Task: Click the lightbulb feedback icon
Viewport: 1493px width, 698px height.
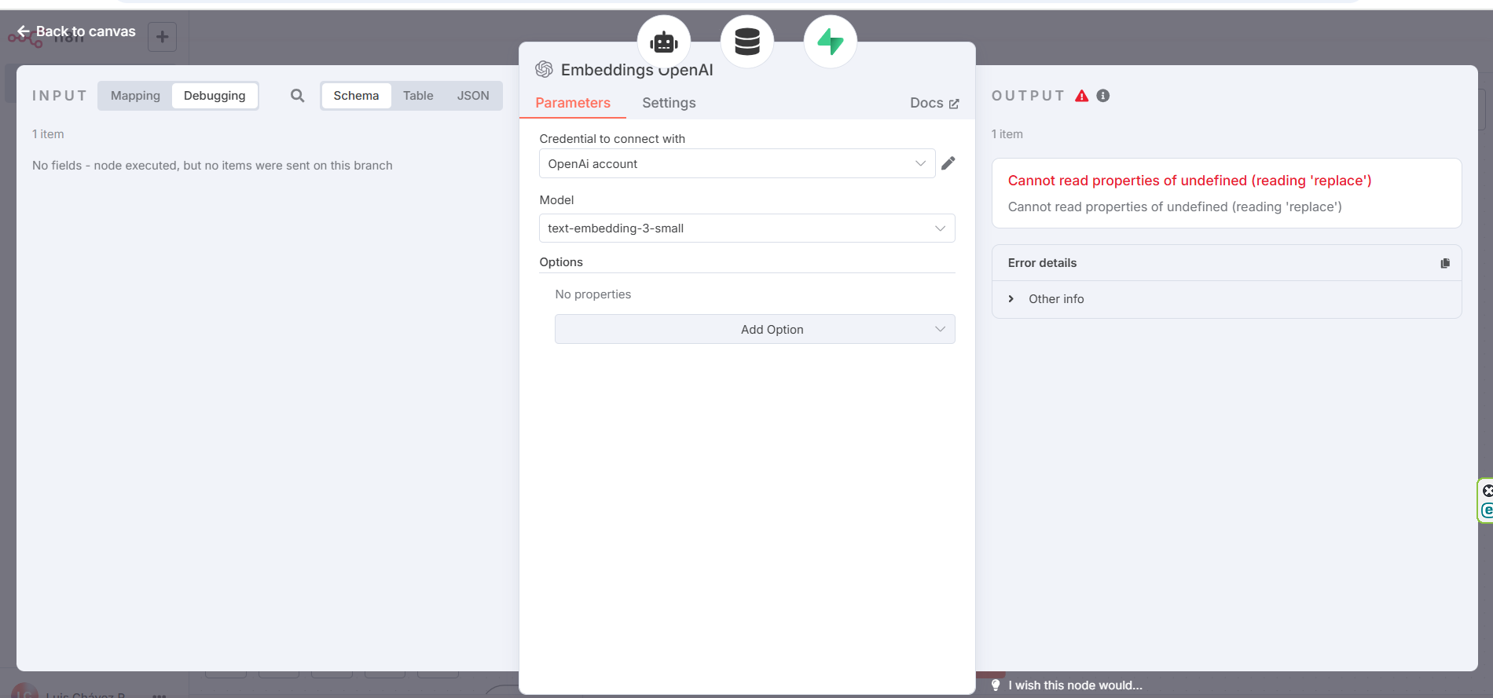Action: 996,685
